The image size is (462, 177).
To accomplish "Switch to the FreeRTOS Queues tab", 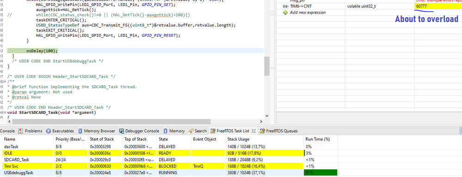I will 278,131.
